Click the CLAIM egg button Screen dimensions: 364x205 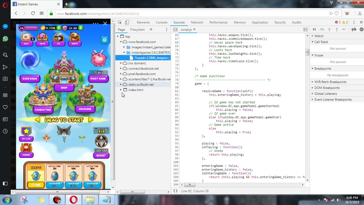tap(36, 185)
